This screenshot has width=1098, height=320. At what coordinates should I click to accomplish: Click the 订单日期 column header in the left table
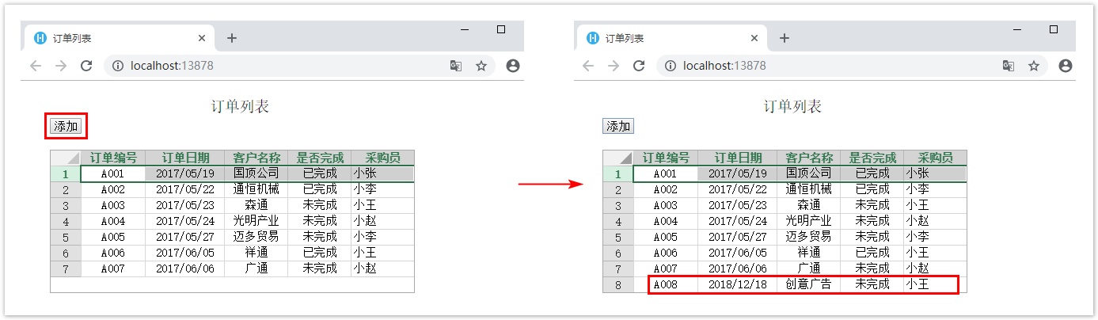click(x=184, y=158)
